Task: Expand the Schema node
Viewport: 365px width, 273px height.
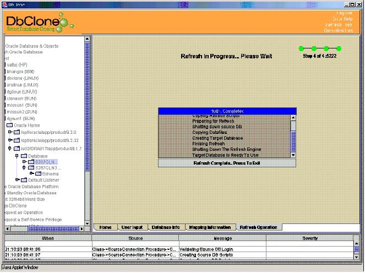Action: pyautogui.click(x=31, y=173)
